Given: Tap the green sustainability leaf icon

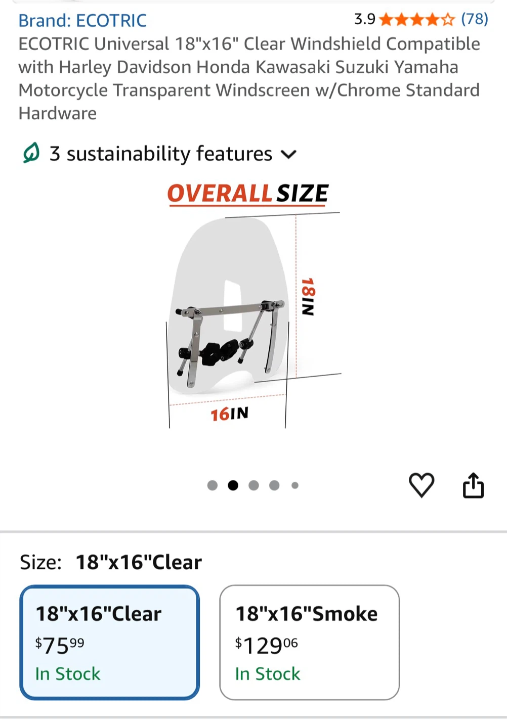Looking at the screenshot, I should click(31, 153).
